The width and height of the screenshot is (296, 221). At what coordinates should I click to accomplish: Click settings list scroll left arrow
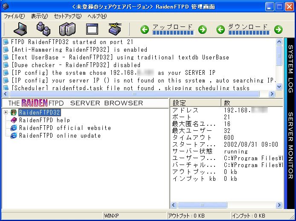coord(174,205)
